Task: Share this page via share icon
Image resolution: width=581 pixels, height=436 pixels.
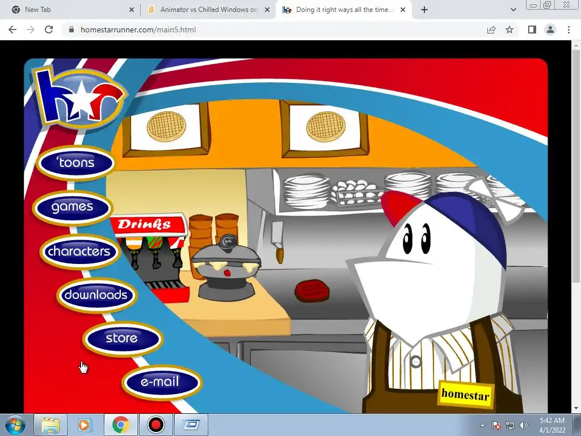Action: pyautogui.click(x=491, y=30)
